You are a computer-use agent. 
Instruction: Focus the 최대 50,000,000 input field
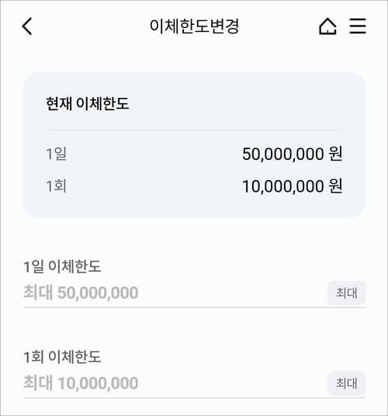[175, 293]
